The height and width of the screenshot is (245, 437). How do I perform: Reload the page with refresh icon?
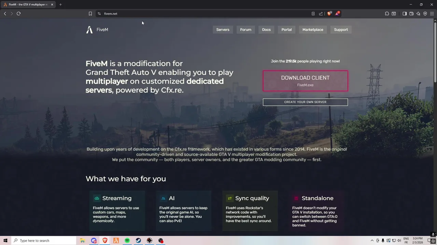coord(19,14)
